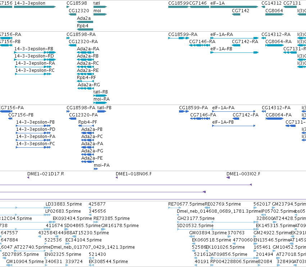Screen dimensions: 306x267
Task: Click the CG7142 gene label in top track
Action: pos(241,11)
